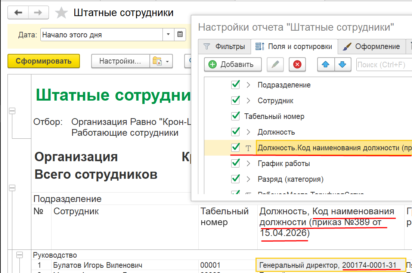Select the Должность.Код наименования должности row
This screenshot has width=412, height=273.
pyautogui.click(x=308, y=148)
